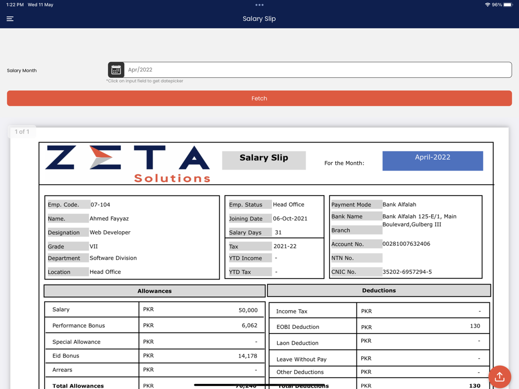The width and height of the screenshot is (519, 389).
Task: Click the 'Leave Without Pay' row label
Action: [302, 359]
